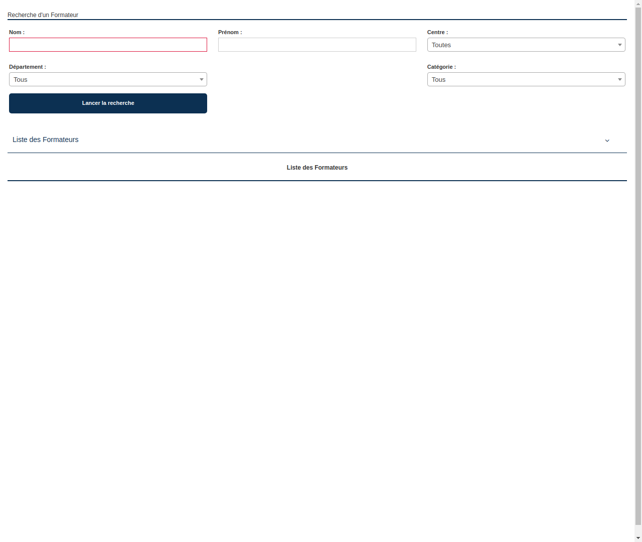This screenshot has height=542, width=642.
Task: Click inside the Nom text field
Action: click(108, 45)
